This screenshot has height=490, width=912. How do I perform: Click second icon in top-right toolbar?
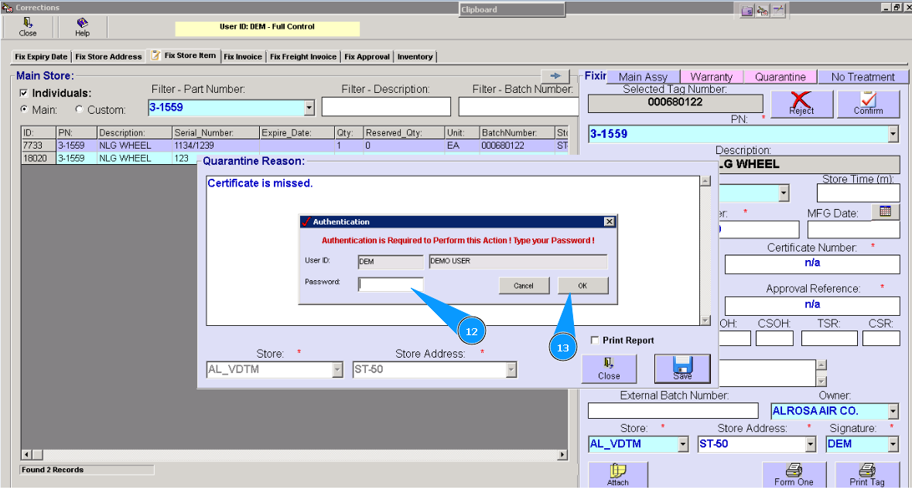point(763,11)
